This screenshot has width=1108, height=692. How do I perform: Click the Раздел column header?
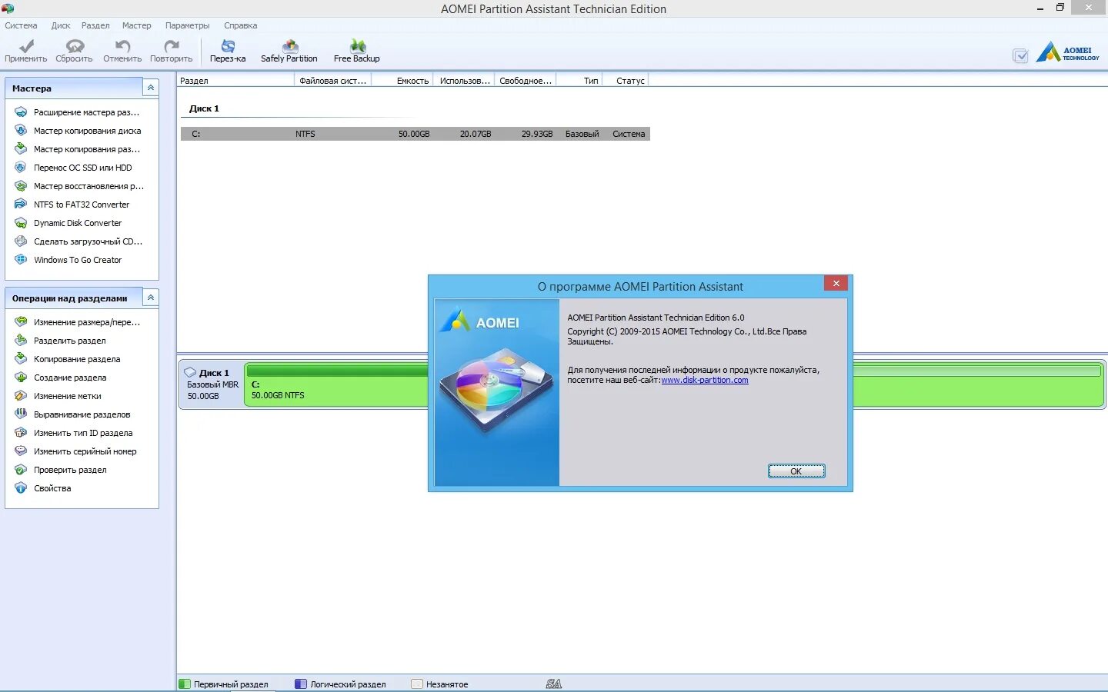coord(235,80)
